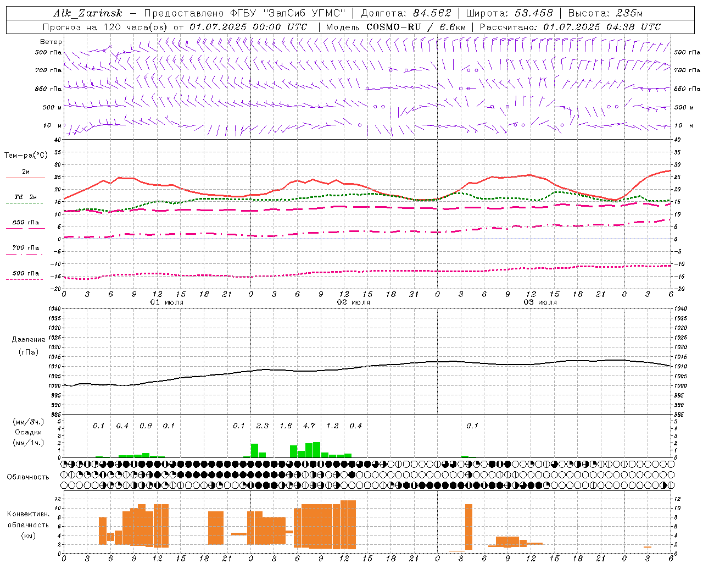Click the narrow orange convective bar on 03 июля
703x563 pixels.
(x=468, y=527)
